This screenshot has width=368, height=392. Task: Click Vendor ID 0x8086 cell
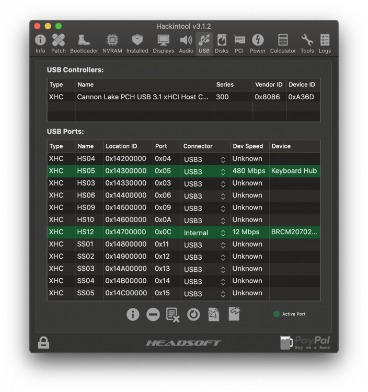267,97
